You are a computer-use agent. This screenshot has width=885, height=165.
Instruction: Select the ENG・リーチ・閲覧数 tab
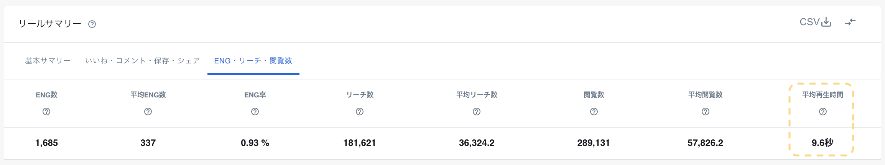253,61
